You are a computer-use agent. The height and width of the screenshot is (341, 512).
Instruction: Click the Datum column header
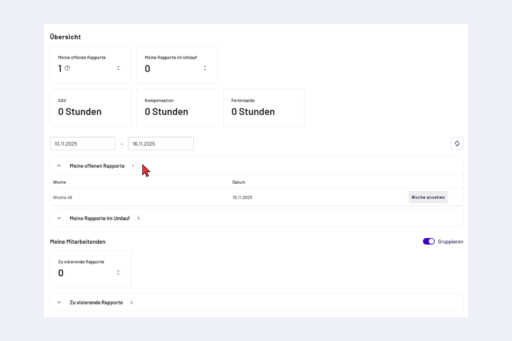(239, 182)
